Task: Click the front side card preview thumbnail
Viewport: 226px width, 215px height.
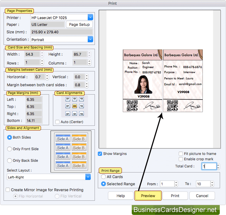Action: coord(142,81)
